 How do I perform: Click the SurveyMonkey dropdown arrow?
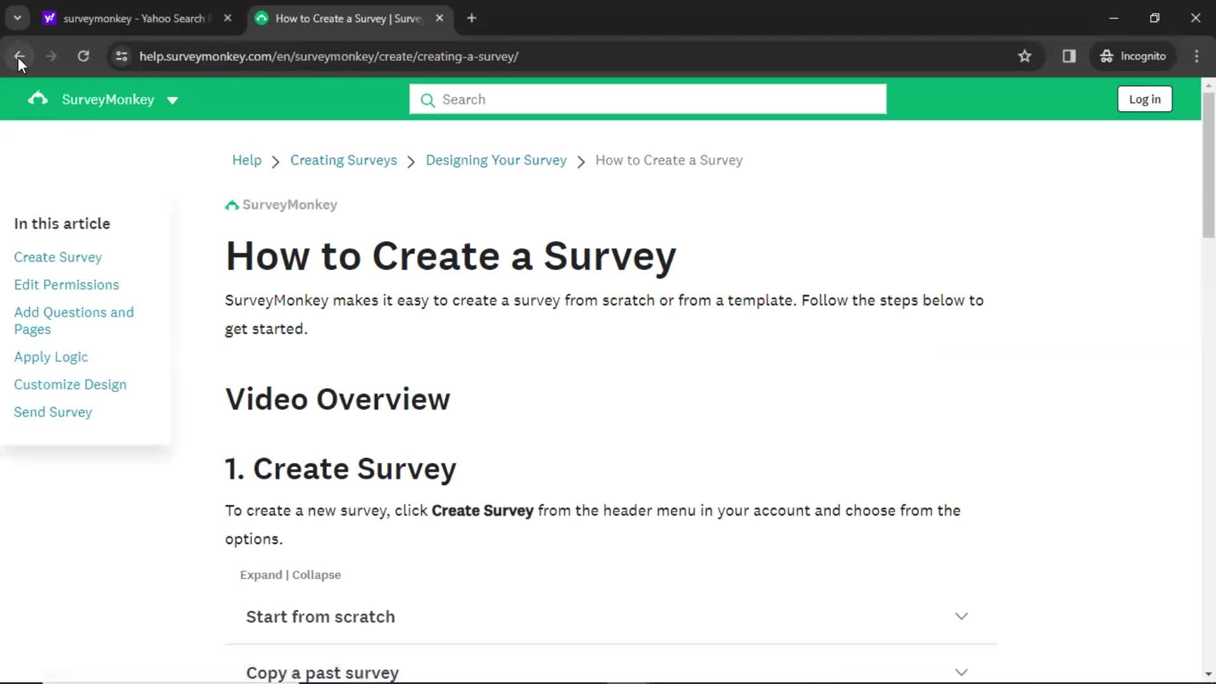click(x=173, y=99)
